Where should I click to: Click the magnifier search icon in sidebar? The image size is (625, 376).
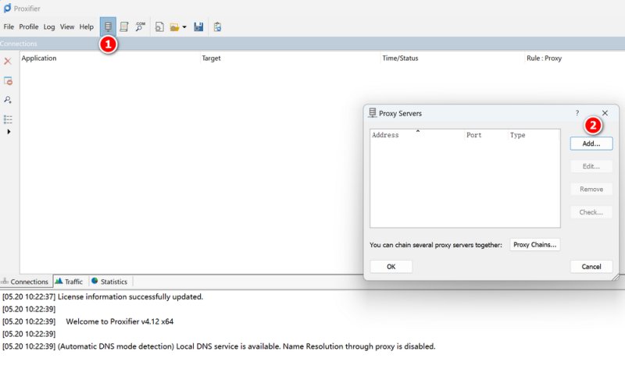point(8,100)
